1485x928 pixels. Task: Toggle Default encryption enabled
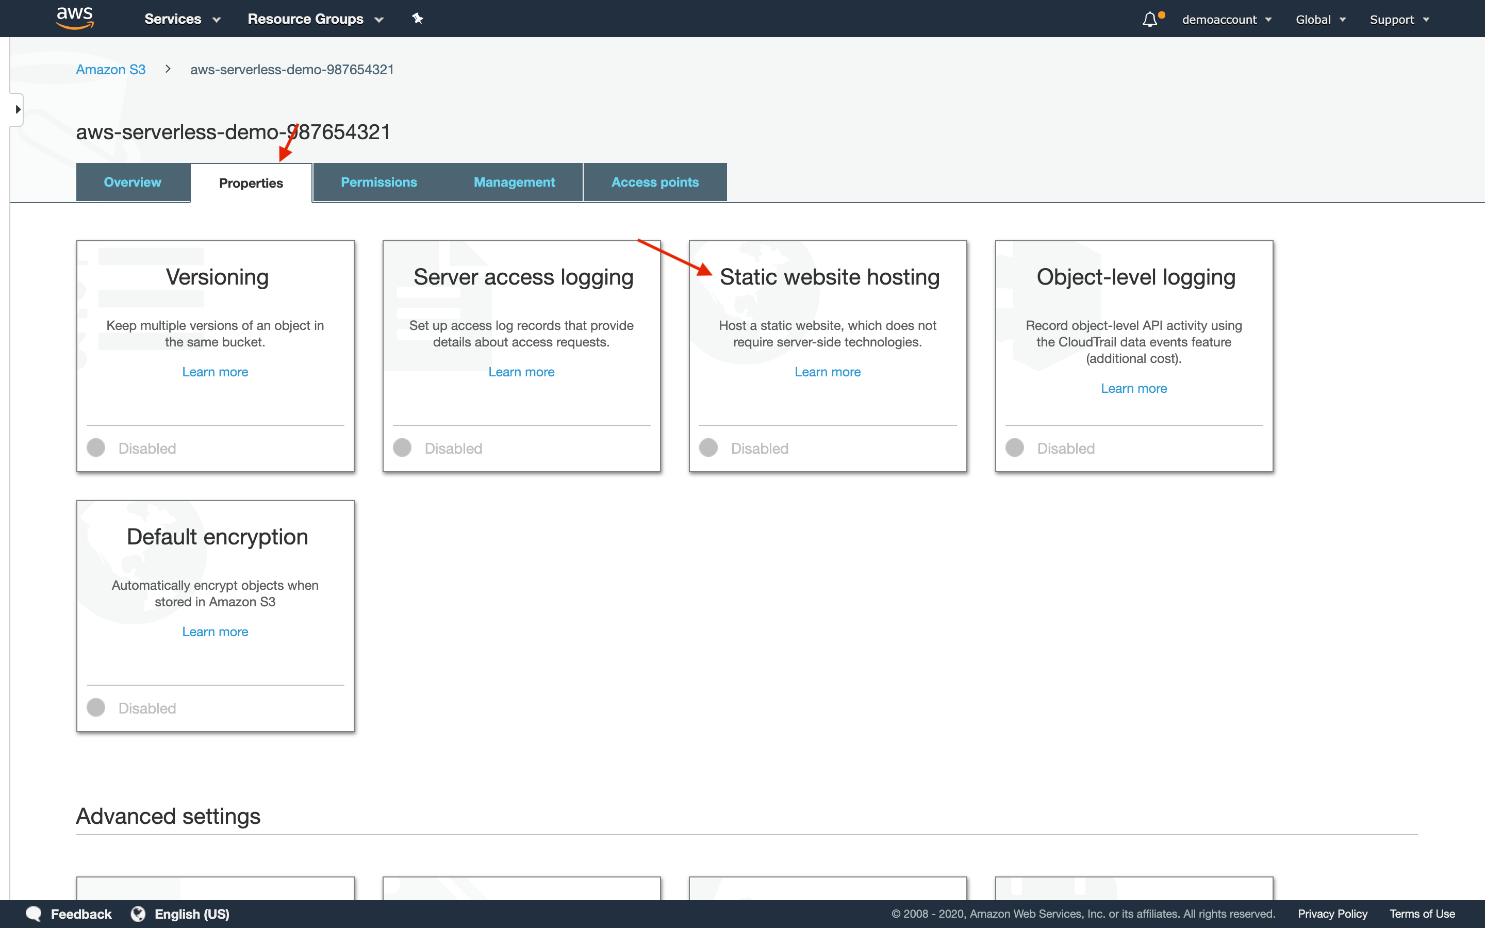pos(96,708)
